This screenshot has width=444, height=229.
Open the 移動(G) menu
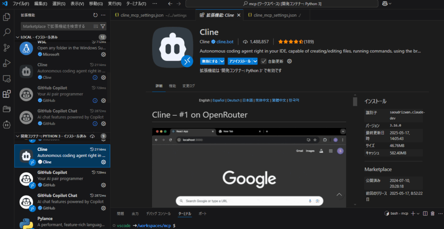coord(96,3)
